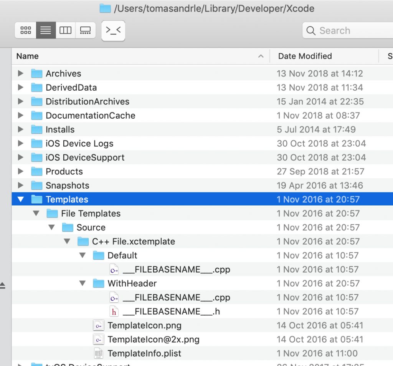Expand the DistributionArchives folder
The height and width of the screenshot is (366, 393).
(x=21, y=101)
